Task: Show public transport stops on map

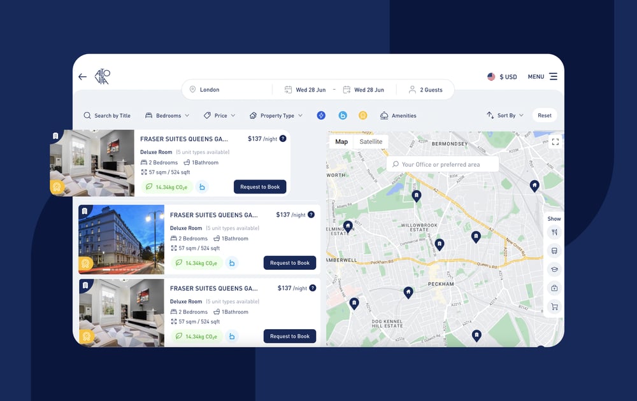Action: click(554, 251)
